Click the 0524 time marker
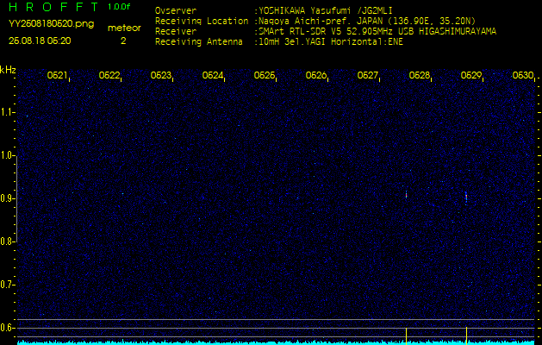 (x=213, y=75)
